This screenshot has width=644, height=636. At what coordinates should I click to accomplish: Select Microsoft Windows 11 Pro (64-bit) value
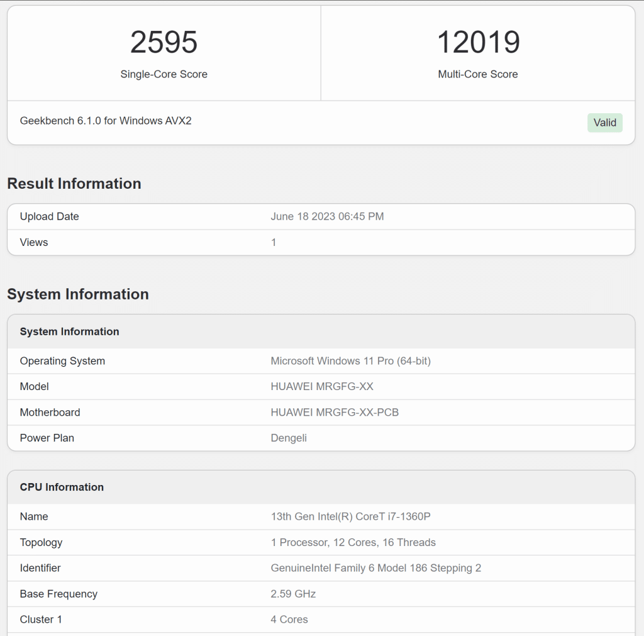[x=351, y=361]
